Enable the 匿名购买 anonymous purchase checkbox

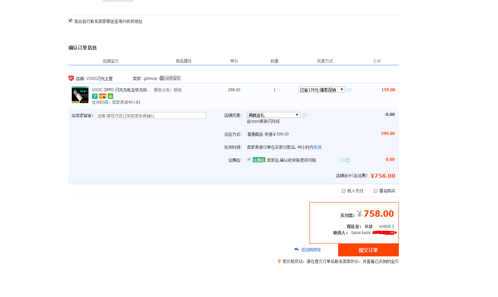[x=376, y=191]
